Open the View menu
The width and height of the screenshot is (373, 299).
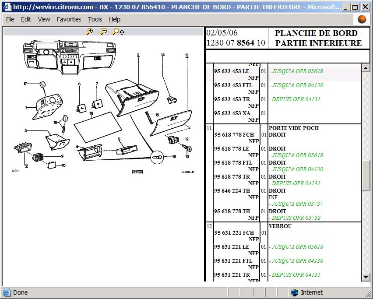[x=44, y=19]
